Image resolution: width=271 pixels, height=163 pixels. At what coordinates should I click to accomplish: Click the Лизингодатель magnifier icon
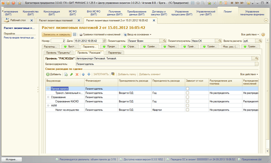pos(164,41)
